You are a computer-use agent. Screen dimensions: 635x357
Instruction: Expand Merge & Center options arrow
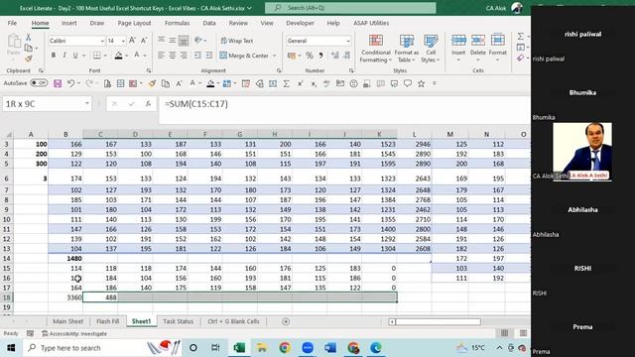[274, 56]
